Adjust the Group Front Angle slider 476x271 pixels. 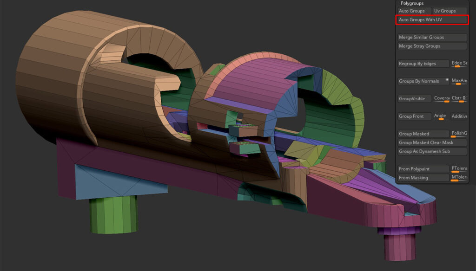click(x=442, y=116)
